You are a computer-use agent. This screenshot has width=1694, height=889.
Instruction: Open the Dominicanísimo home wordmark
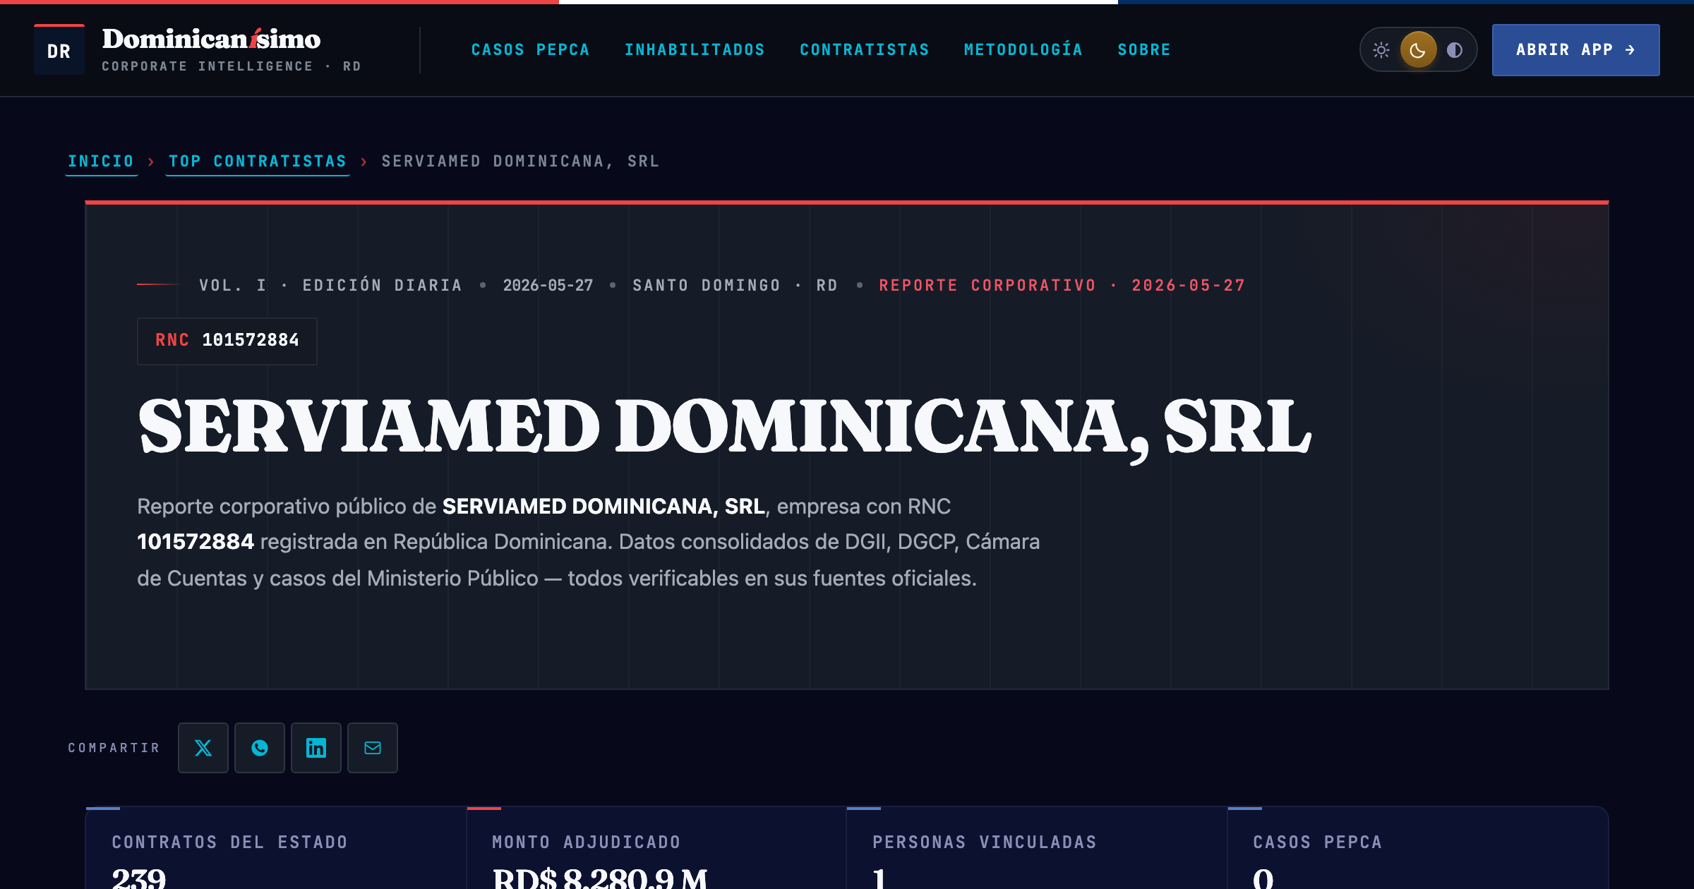(211, 39)
